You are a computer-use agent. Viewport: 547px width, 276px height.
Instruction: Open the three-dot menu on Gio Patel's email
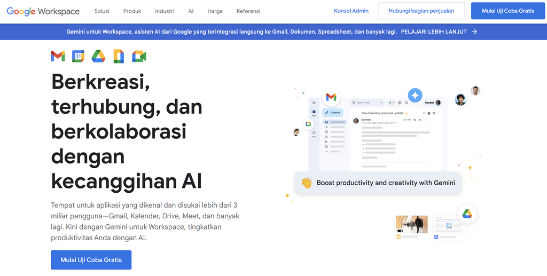coord(426,120)
